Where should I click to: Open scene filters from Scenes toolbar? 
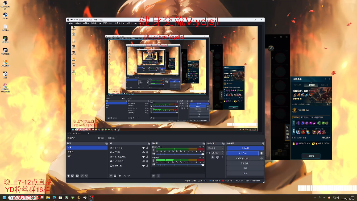[x=77, y=176]
